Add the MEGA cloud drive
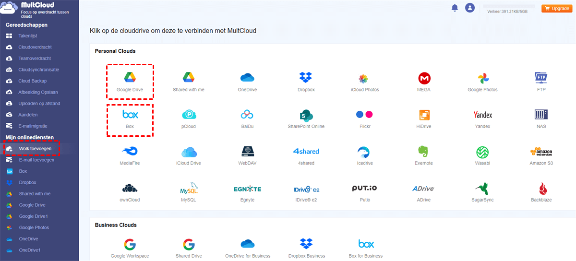 (x=424, y=82)
